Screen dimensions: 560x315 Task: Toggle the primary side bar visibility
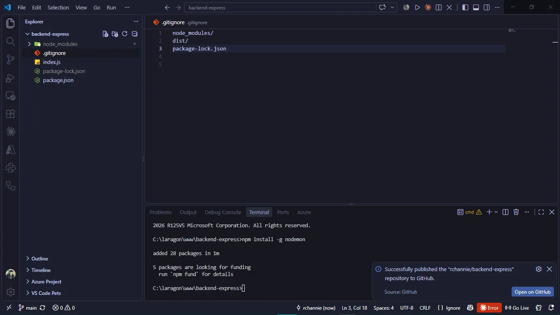coord(465,7)
